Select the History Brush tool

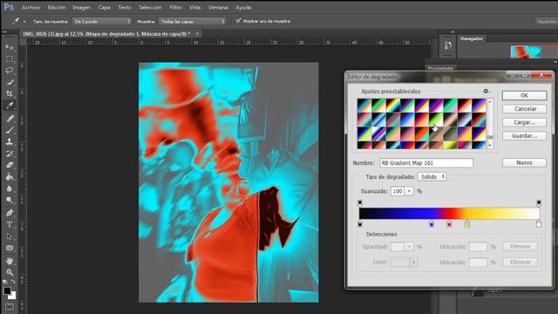(x=10, y=154)
